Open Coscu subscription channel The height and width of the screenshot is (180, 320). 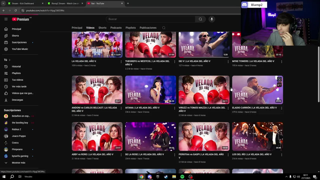19,143
